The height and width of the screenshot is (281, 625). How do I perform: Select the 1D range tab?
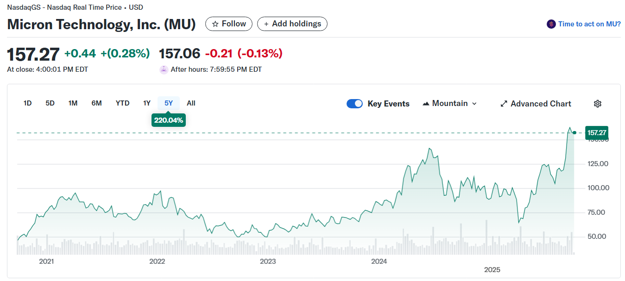pos(27,103)
